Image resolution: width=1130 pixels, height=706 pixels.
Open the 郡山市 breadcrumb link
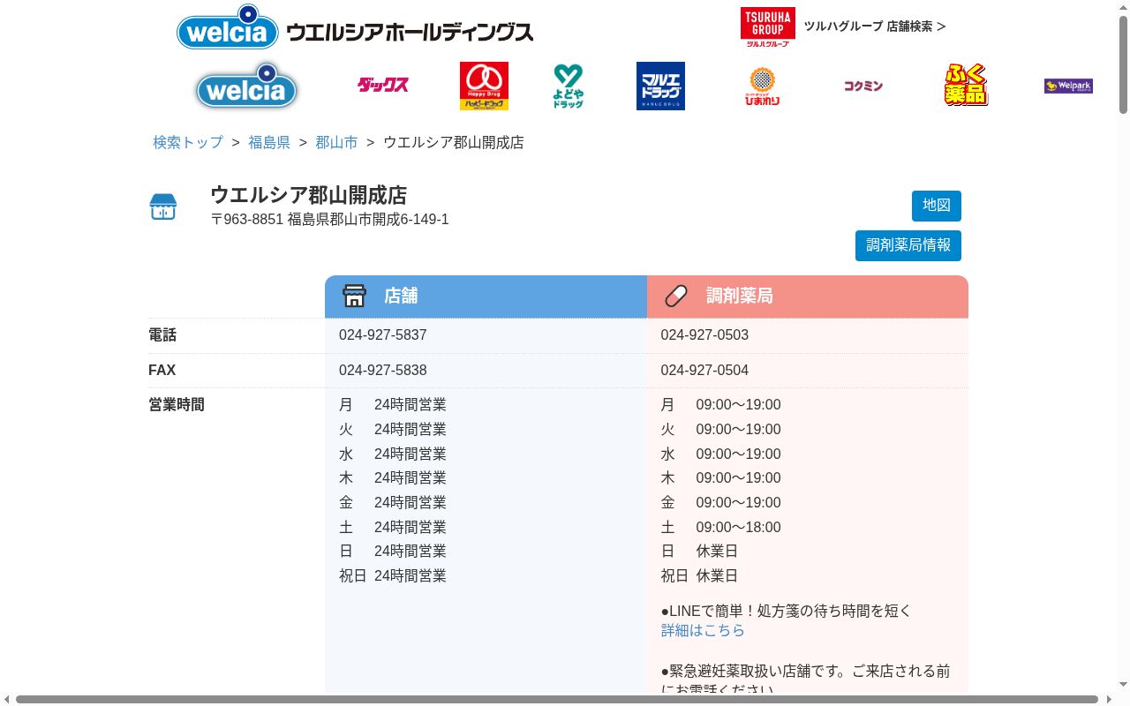pyautogui.click(x=336, y=142)
